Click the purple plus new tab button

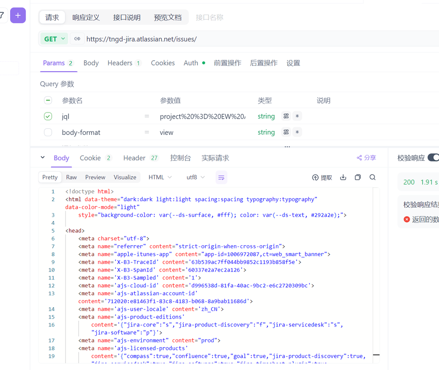18,15
